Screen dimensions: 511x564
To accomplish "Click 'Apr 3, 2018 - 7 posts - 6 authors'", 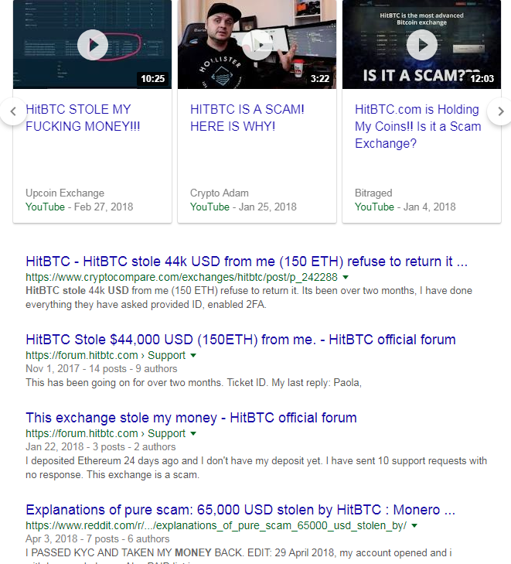I will point(97,538).
